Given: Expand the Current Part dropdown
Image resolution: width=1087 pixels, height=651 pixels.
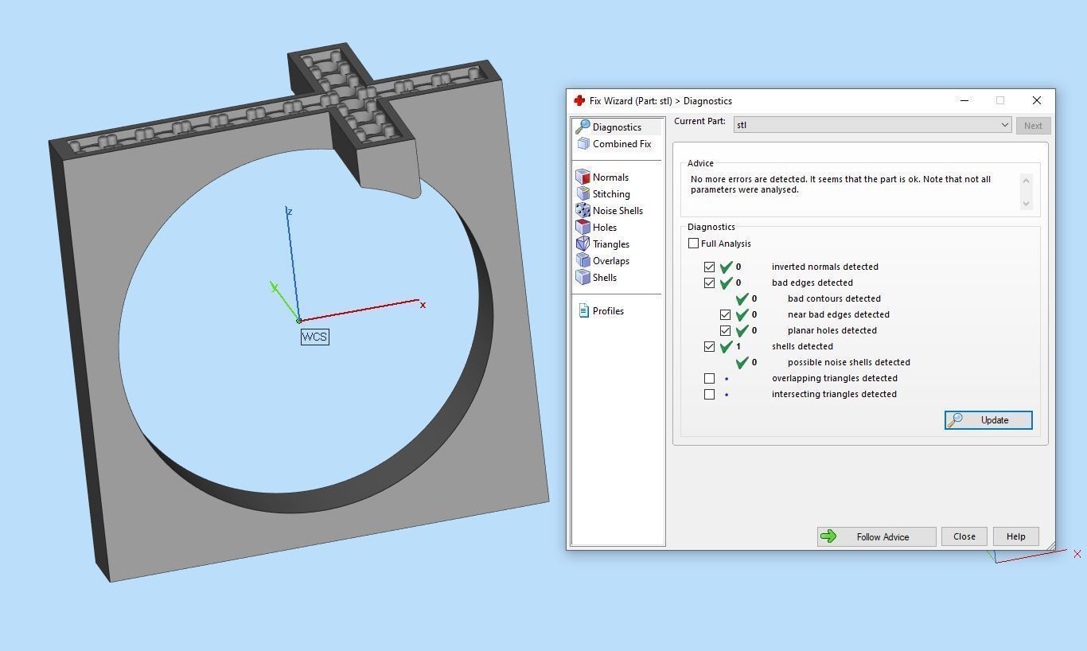Looking at the screenshot, I should click(x=872, y=125).
